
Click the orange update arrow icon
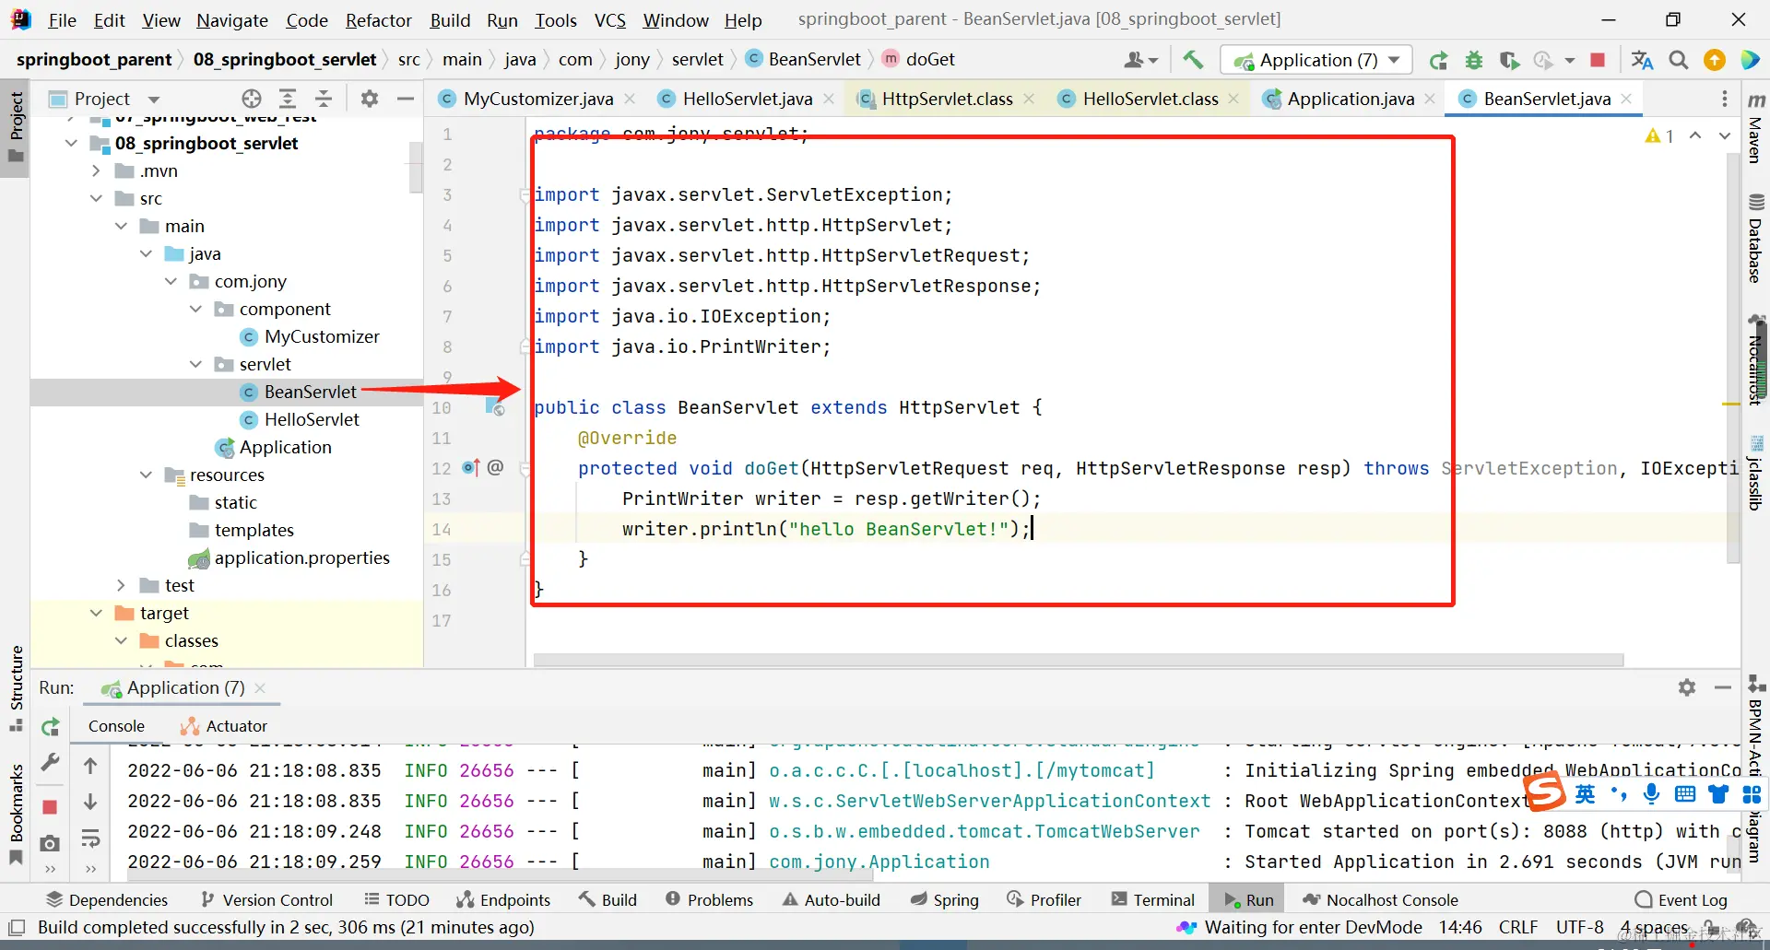1715,60
